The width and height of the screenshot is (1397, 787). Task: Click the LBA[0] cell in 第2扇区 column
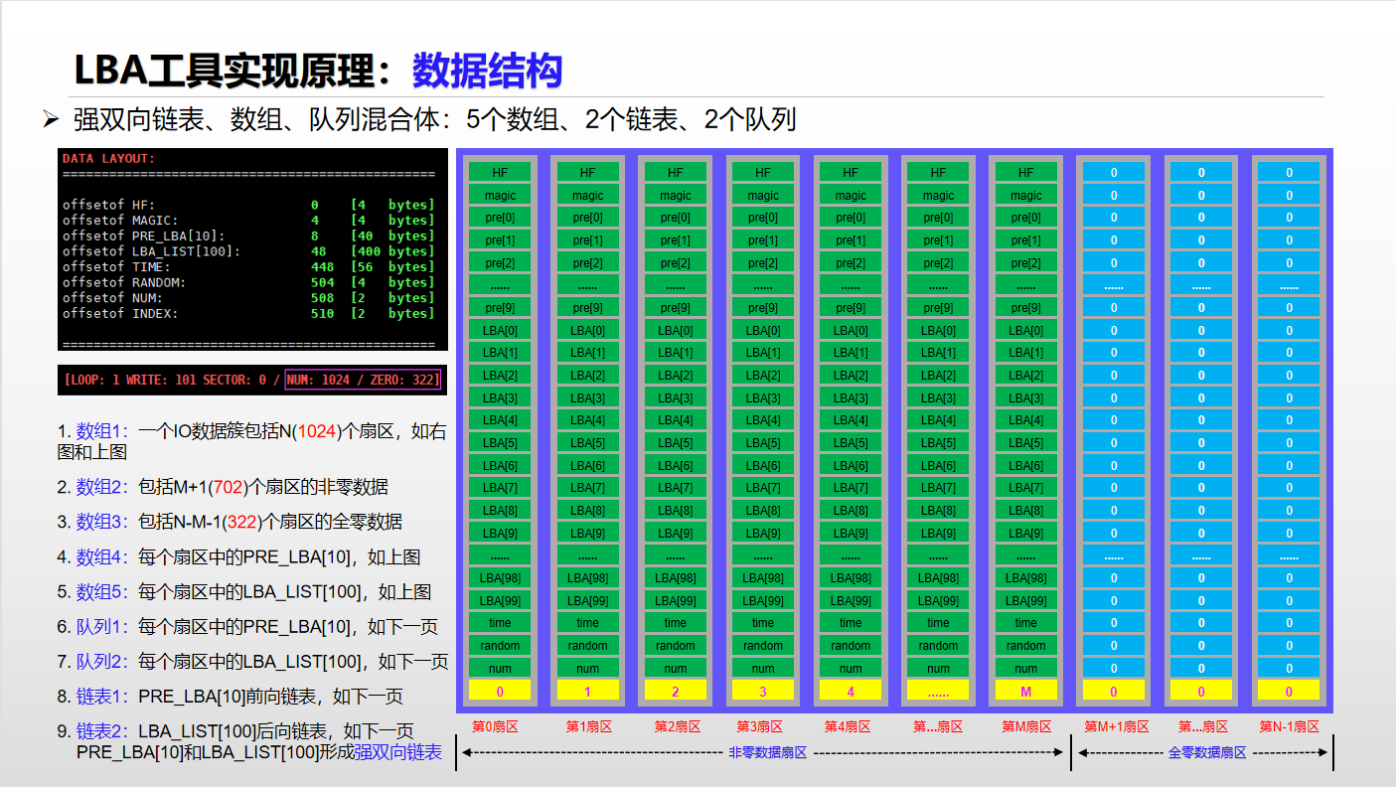point(675,330)
